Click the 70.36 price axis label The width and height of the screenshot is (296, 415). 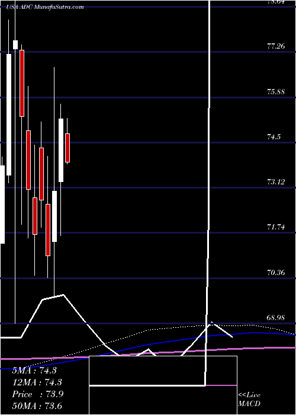coord(276,272)
